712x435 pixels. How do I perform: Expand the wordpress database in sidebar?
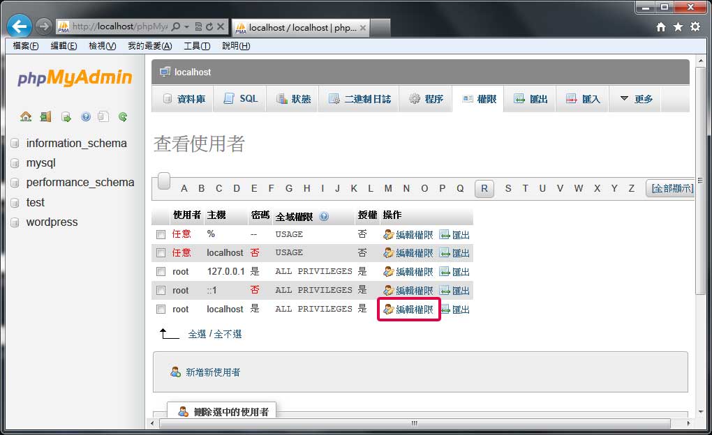tap(52, 222)
